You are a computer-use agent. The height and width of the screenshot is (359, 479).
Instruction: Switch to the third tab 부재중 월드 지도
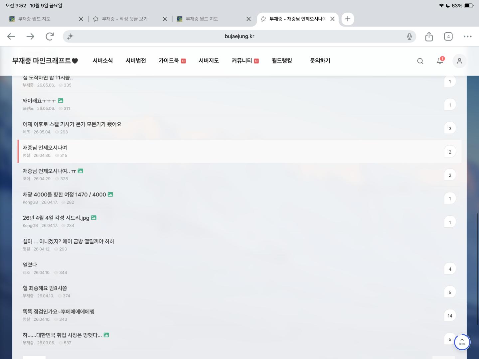[202, 19]
